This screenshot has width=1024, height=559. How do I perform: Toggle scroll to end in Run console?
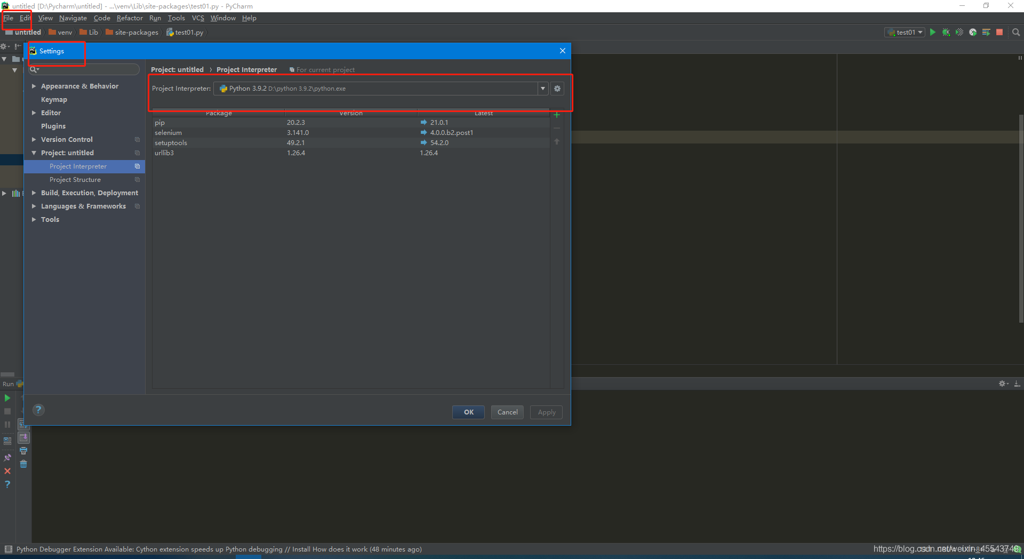pyautogui.click(x=23, y=437)
